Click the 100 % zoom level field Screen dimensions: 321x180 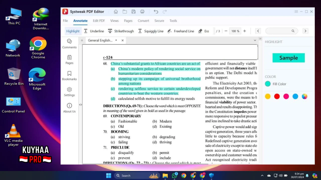point(235,31)
